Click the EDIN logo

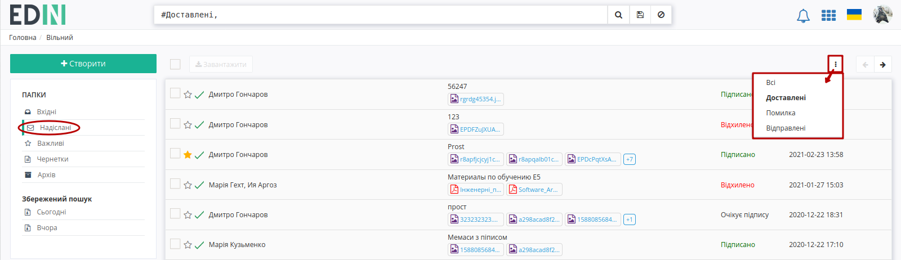pos(38,15)
